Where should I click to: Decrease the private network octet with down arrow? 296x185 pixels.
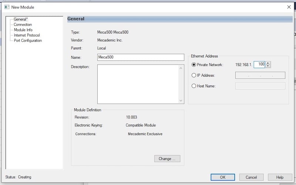click(x=268, y=66)
